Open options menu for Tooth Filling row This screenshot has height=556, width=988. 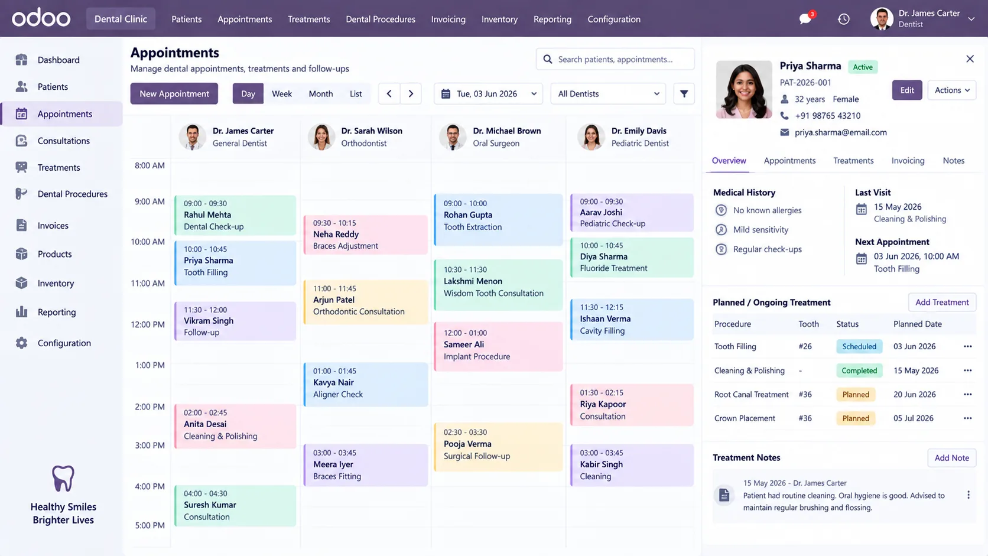click(967, 346)
